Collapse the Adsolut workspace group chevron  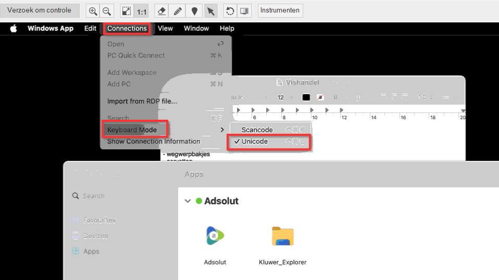tap(188, 201)
